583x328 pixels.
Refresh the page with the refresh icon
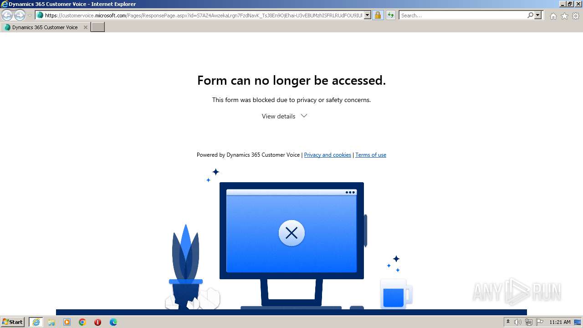[391, 15]
